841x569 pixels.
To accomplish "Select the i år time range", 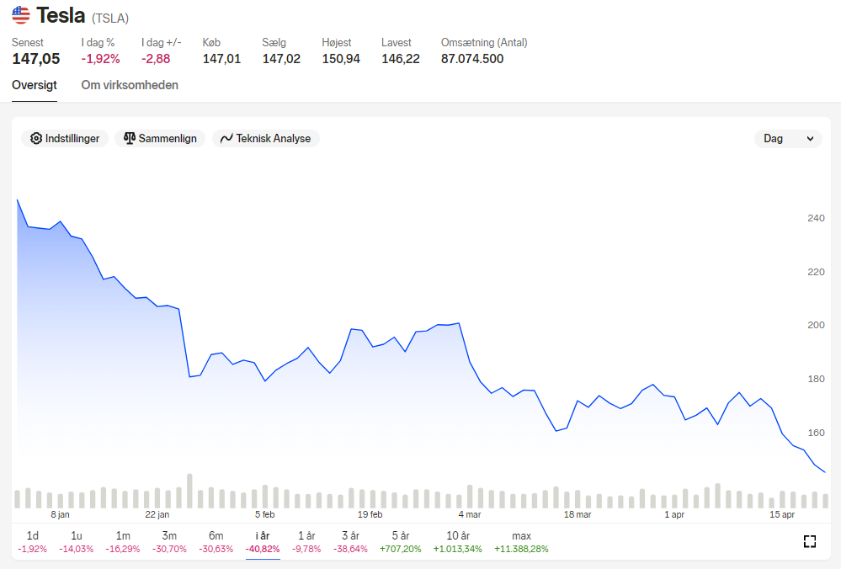I will click(x=263, y=542).
